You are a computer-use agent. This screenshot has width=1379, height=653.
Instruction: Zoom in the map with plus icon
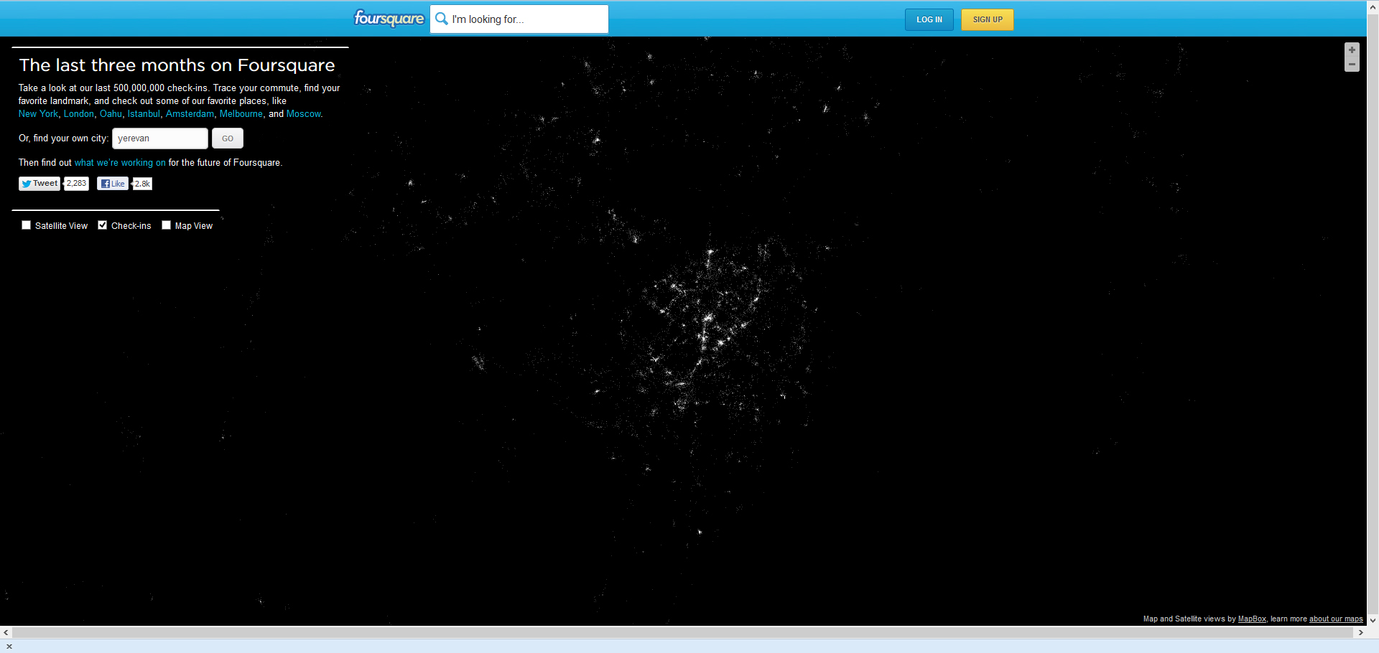pyautogui.click(x=1352, y=50)
